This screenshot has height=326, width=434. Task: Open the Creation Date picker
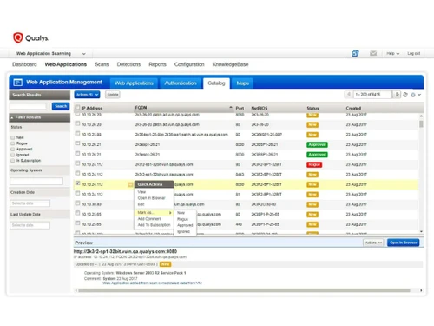click(x=30, y=203)
